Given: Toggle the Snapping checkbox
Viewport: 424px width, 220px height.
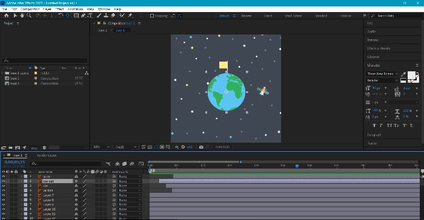Looking at the screenshot, I should coord(152,16).
